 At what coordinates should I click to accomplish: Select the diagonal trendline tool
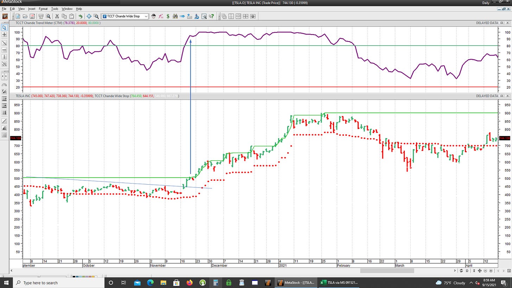pos(4,43)
